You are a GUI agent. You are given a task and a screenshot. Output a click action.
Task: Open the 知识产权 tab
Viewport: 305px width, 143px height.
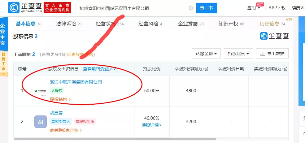[231, 24]
